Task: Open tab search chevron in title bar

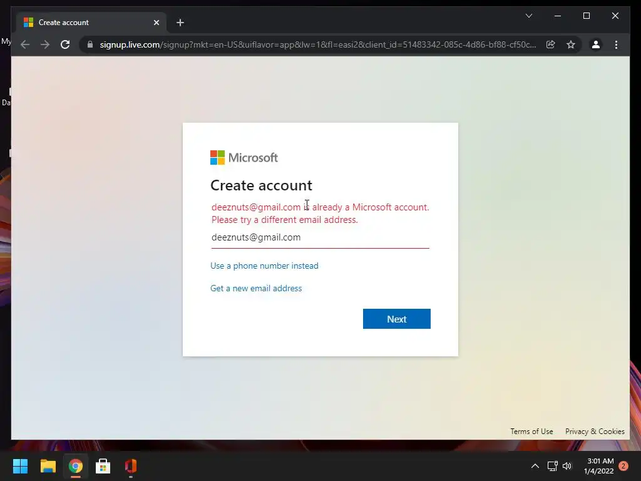Action: [x=528, y=16]
